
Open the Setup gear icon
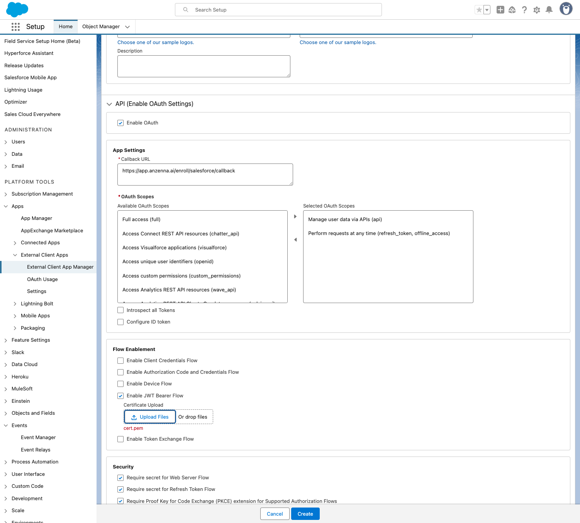point(536,10)
